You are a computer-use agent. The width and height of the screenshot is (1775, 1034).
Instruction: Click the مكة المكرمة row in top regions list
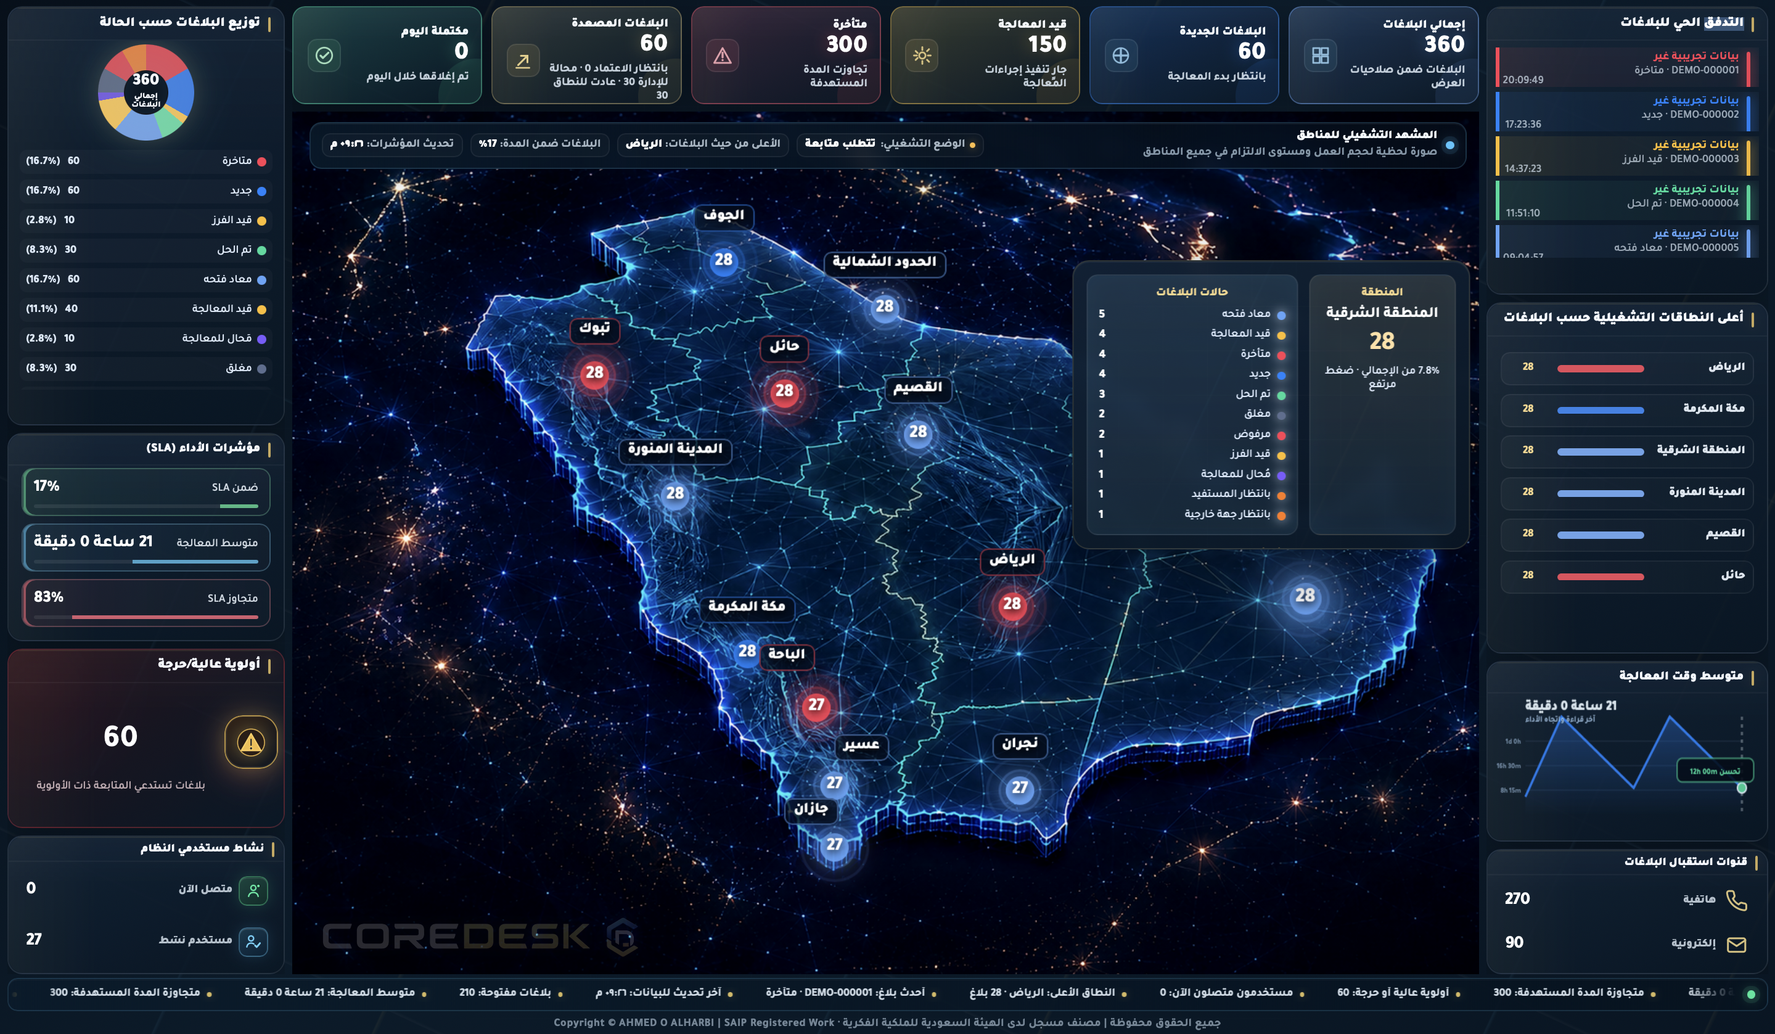(x=1626, y=409)
